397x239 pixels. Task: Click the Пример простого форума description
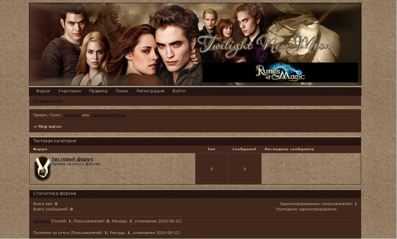pyautogui.click(x=76, y=164)
